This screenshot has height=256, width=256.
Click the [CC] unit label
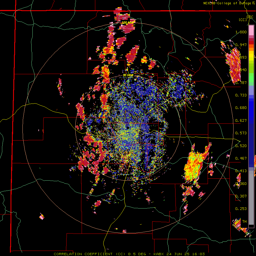[x=243, y=20]
